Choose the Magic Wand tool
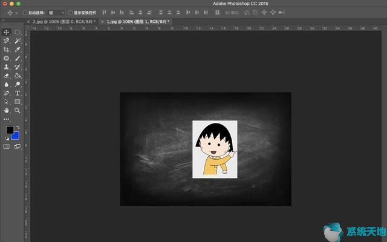 tap(18, 41)
